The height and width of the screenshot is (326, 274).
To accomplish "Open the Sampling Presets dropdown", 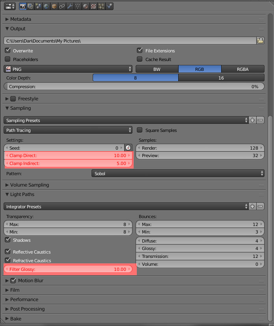I will (126, 120).
